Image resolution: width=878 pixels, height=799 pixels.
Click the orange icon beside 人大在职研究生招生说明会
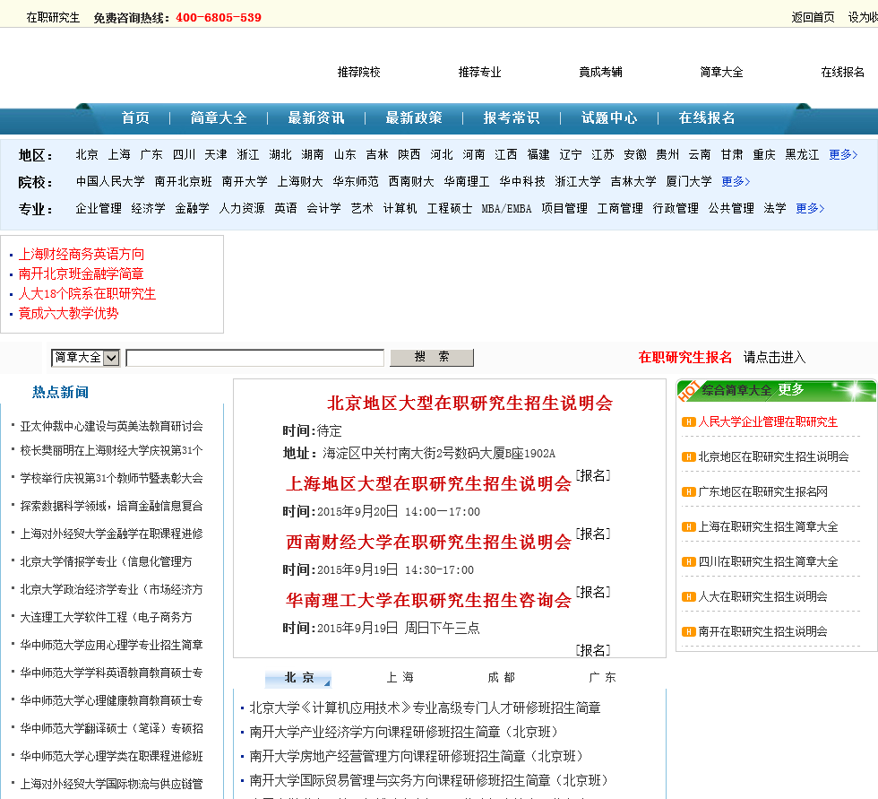point(688,596)
